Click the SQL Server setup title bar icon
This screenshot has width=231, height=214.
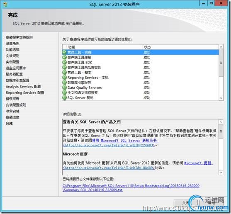pos(5,4)
